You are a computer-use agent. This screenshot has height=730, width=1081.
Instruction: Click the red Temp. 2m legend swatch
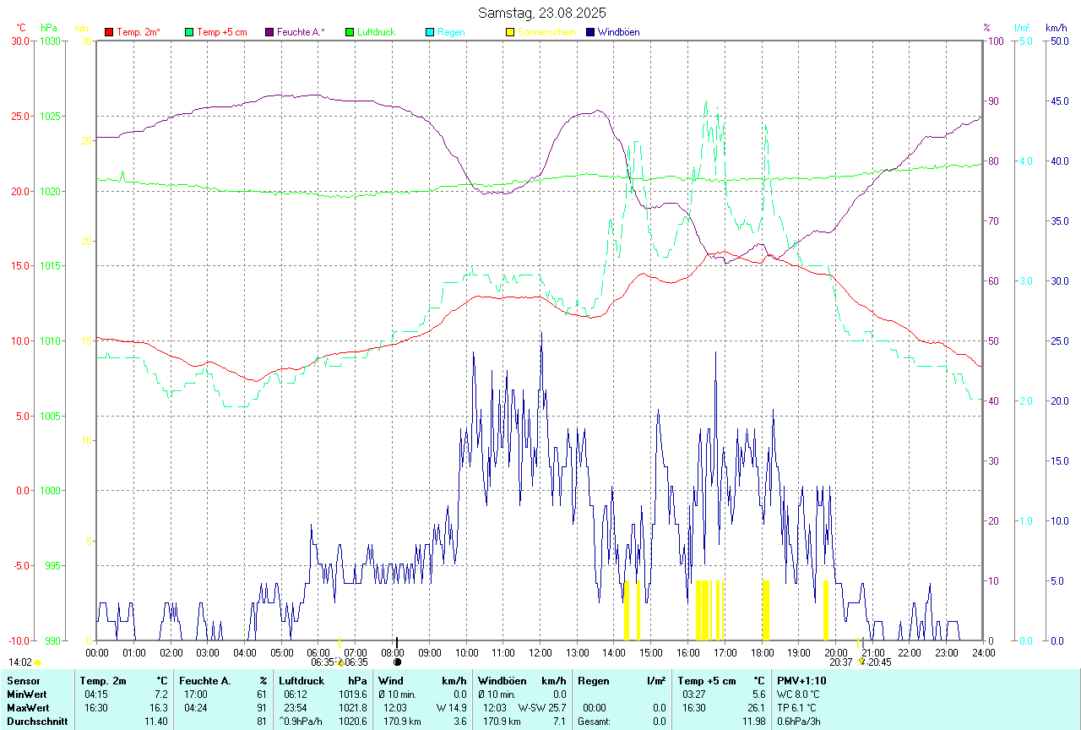click(109, 32)
